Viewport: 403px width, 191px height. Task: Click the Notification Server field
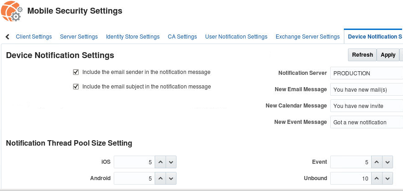(367, 73)
